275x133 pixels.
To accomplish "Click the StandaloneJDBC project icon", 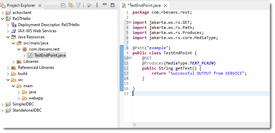I will click(x=8, y=110).
